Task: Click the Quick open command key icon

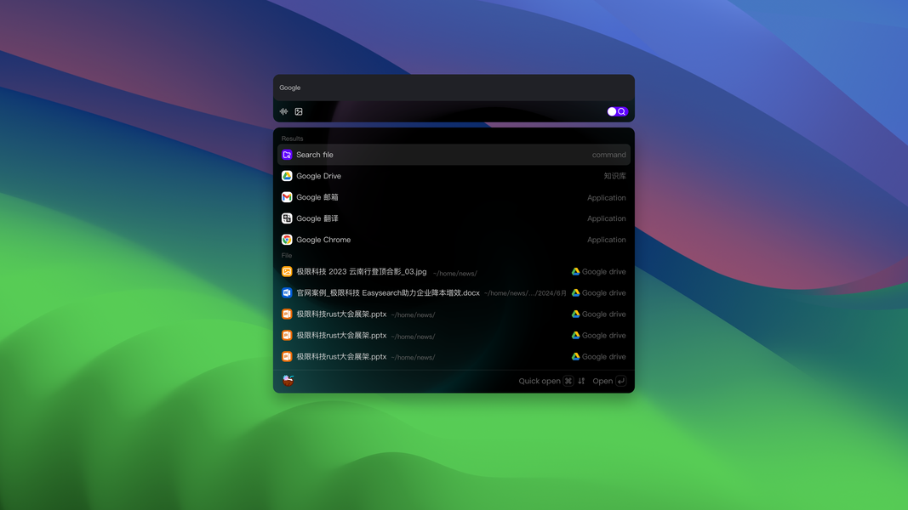Action: point(568,381)
